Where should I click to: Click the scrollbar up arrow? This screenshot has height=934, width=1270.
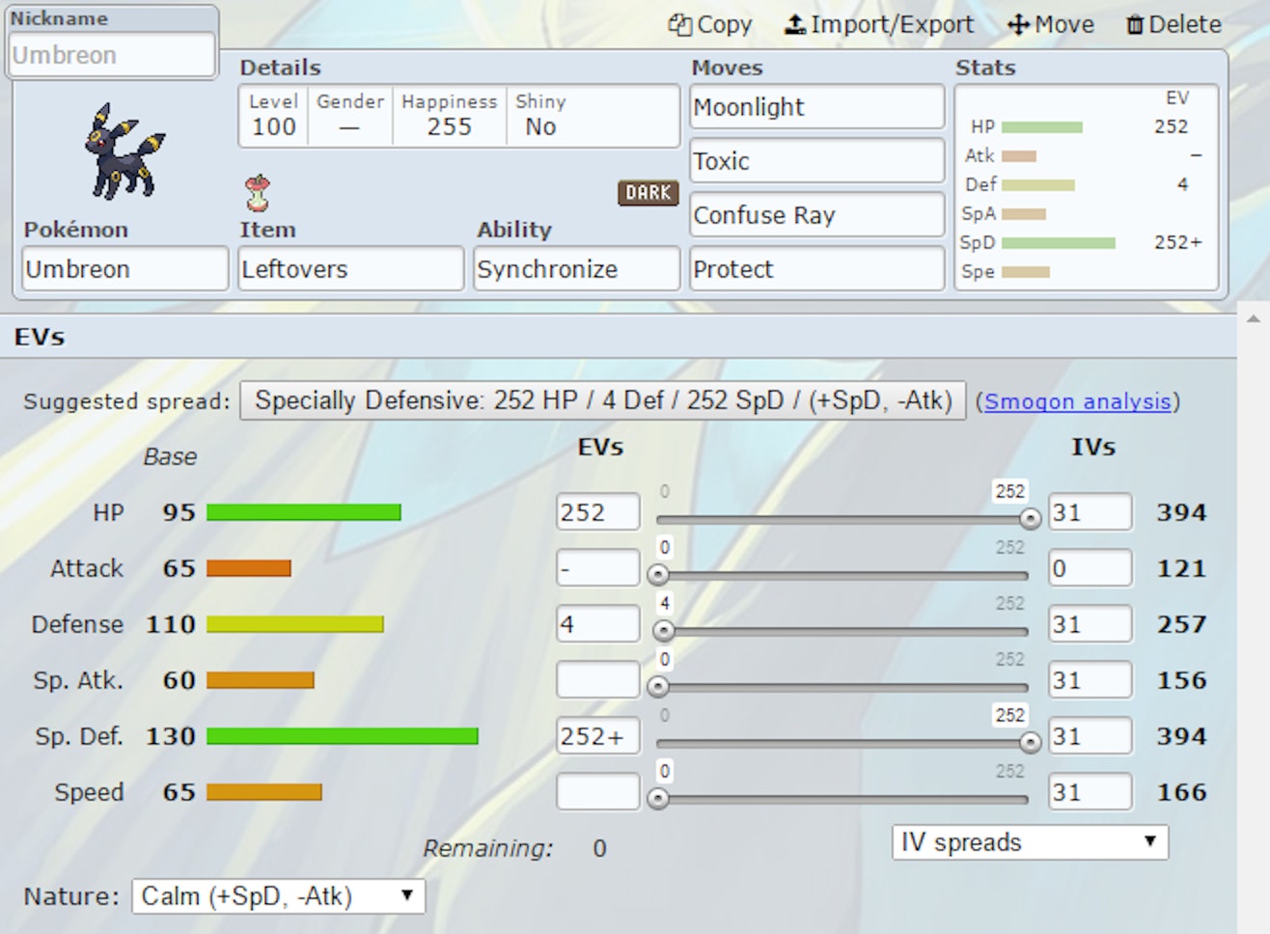pos(1253,319)
